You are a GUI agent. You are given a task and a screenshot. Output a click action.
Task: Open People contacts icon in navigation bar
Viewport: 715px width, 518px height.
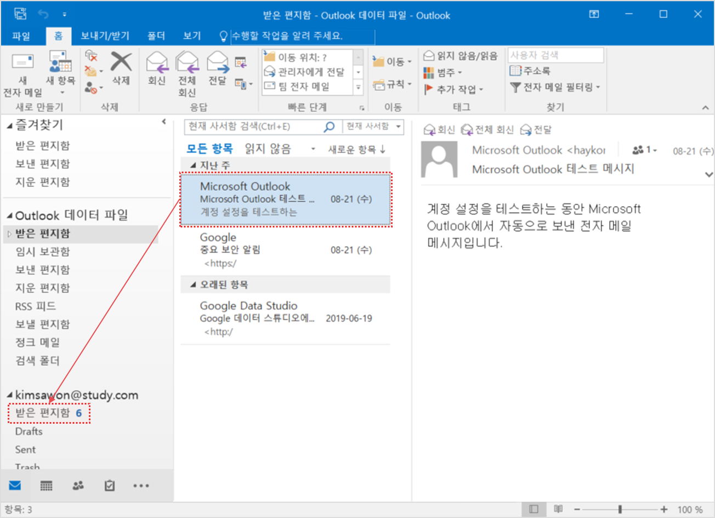point(78,486)
